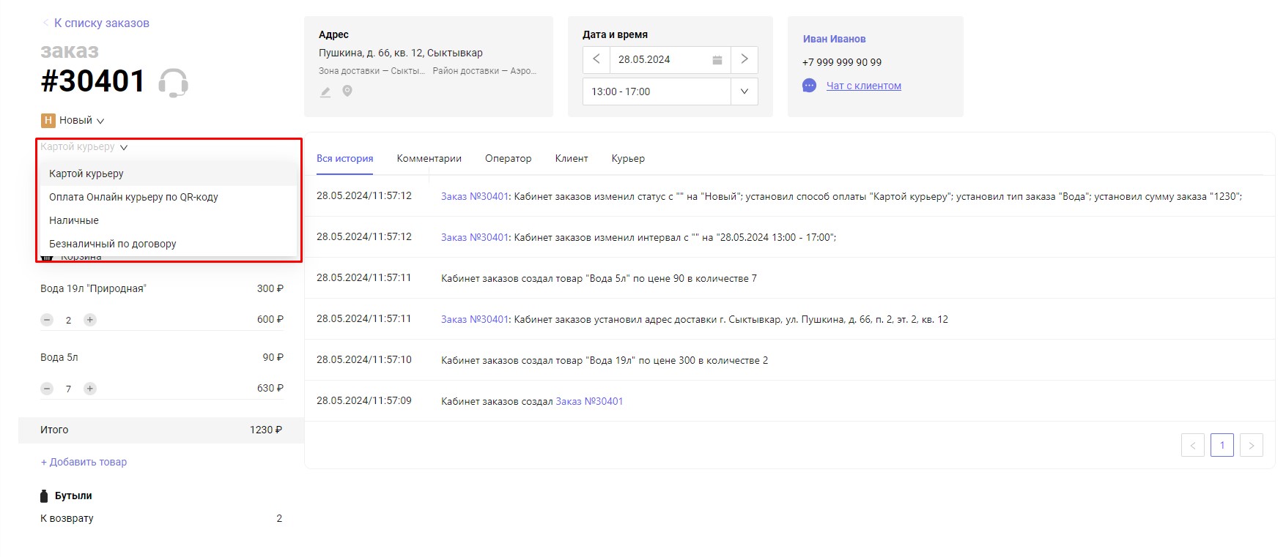The image size is (1286, 557).
Task: Open the Курьер tab
Action: tap(628, 159)
